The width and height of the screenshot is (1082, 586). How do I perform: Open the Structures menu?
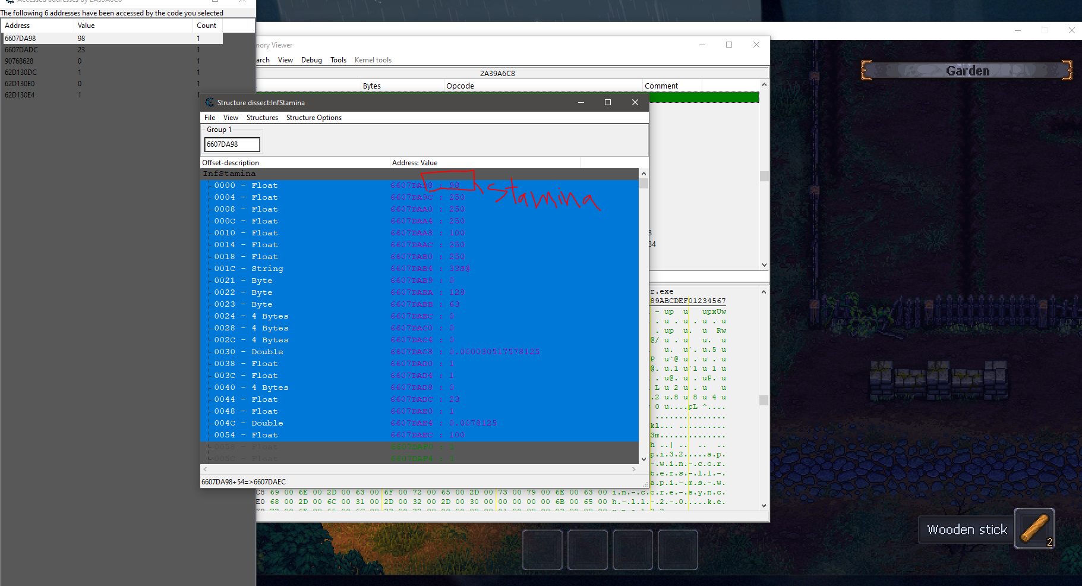[262, 118]
